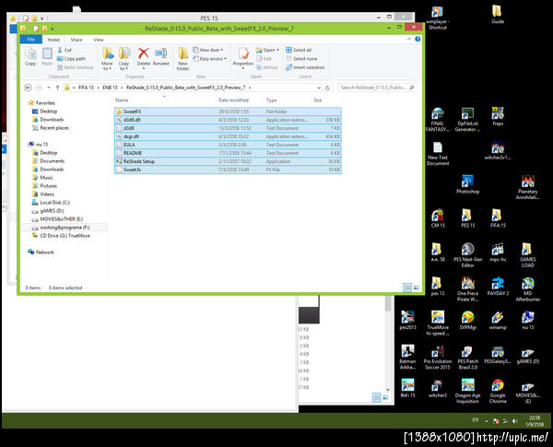Image resolution: width=553 pixels, height=447 pixels.
Task: Open the File tab
Action: (x=31, y=40)
